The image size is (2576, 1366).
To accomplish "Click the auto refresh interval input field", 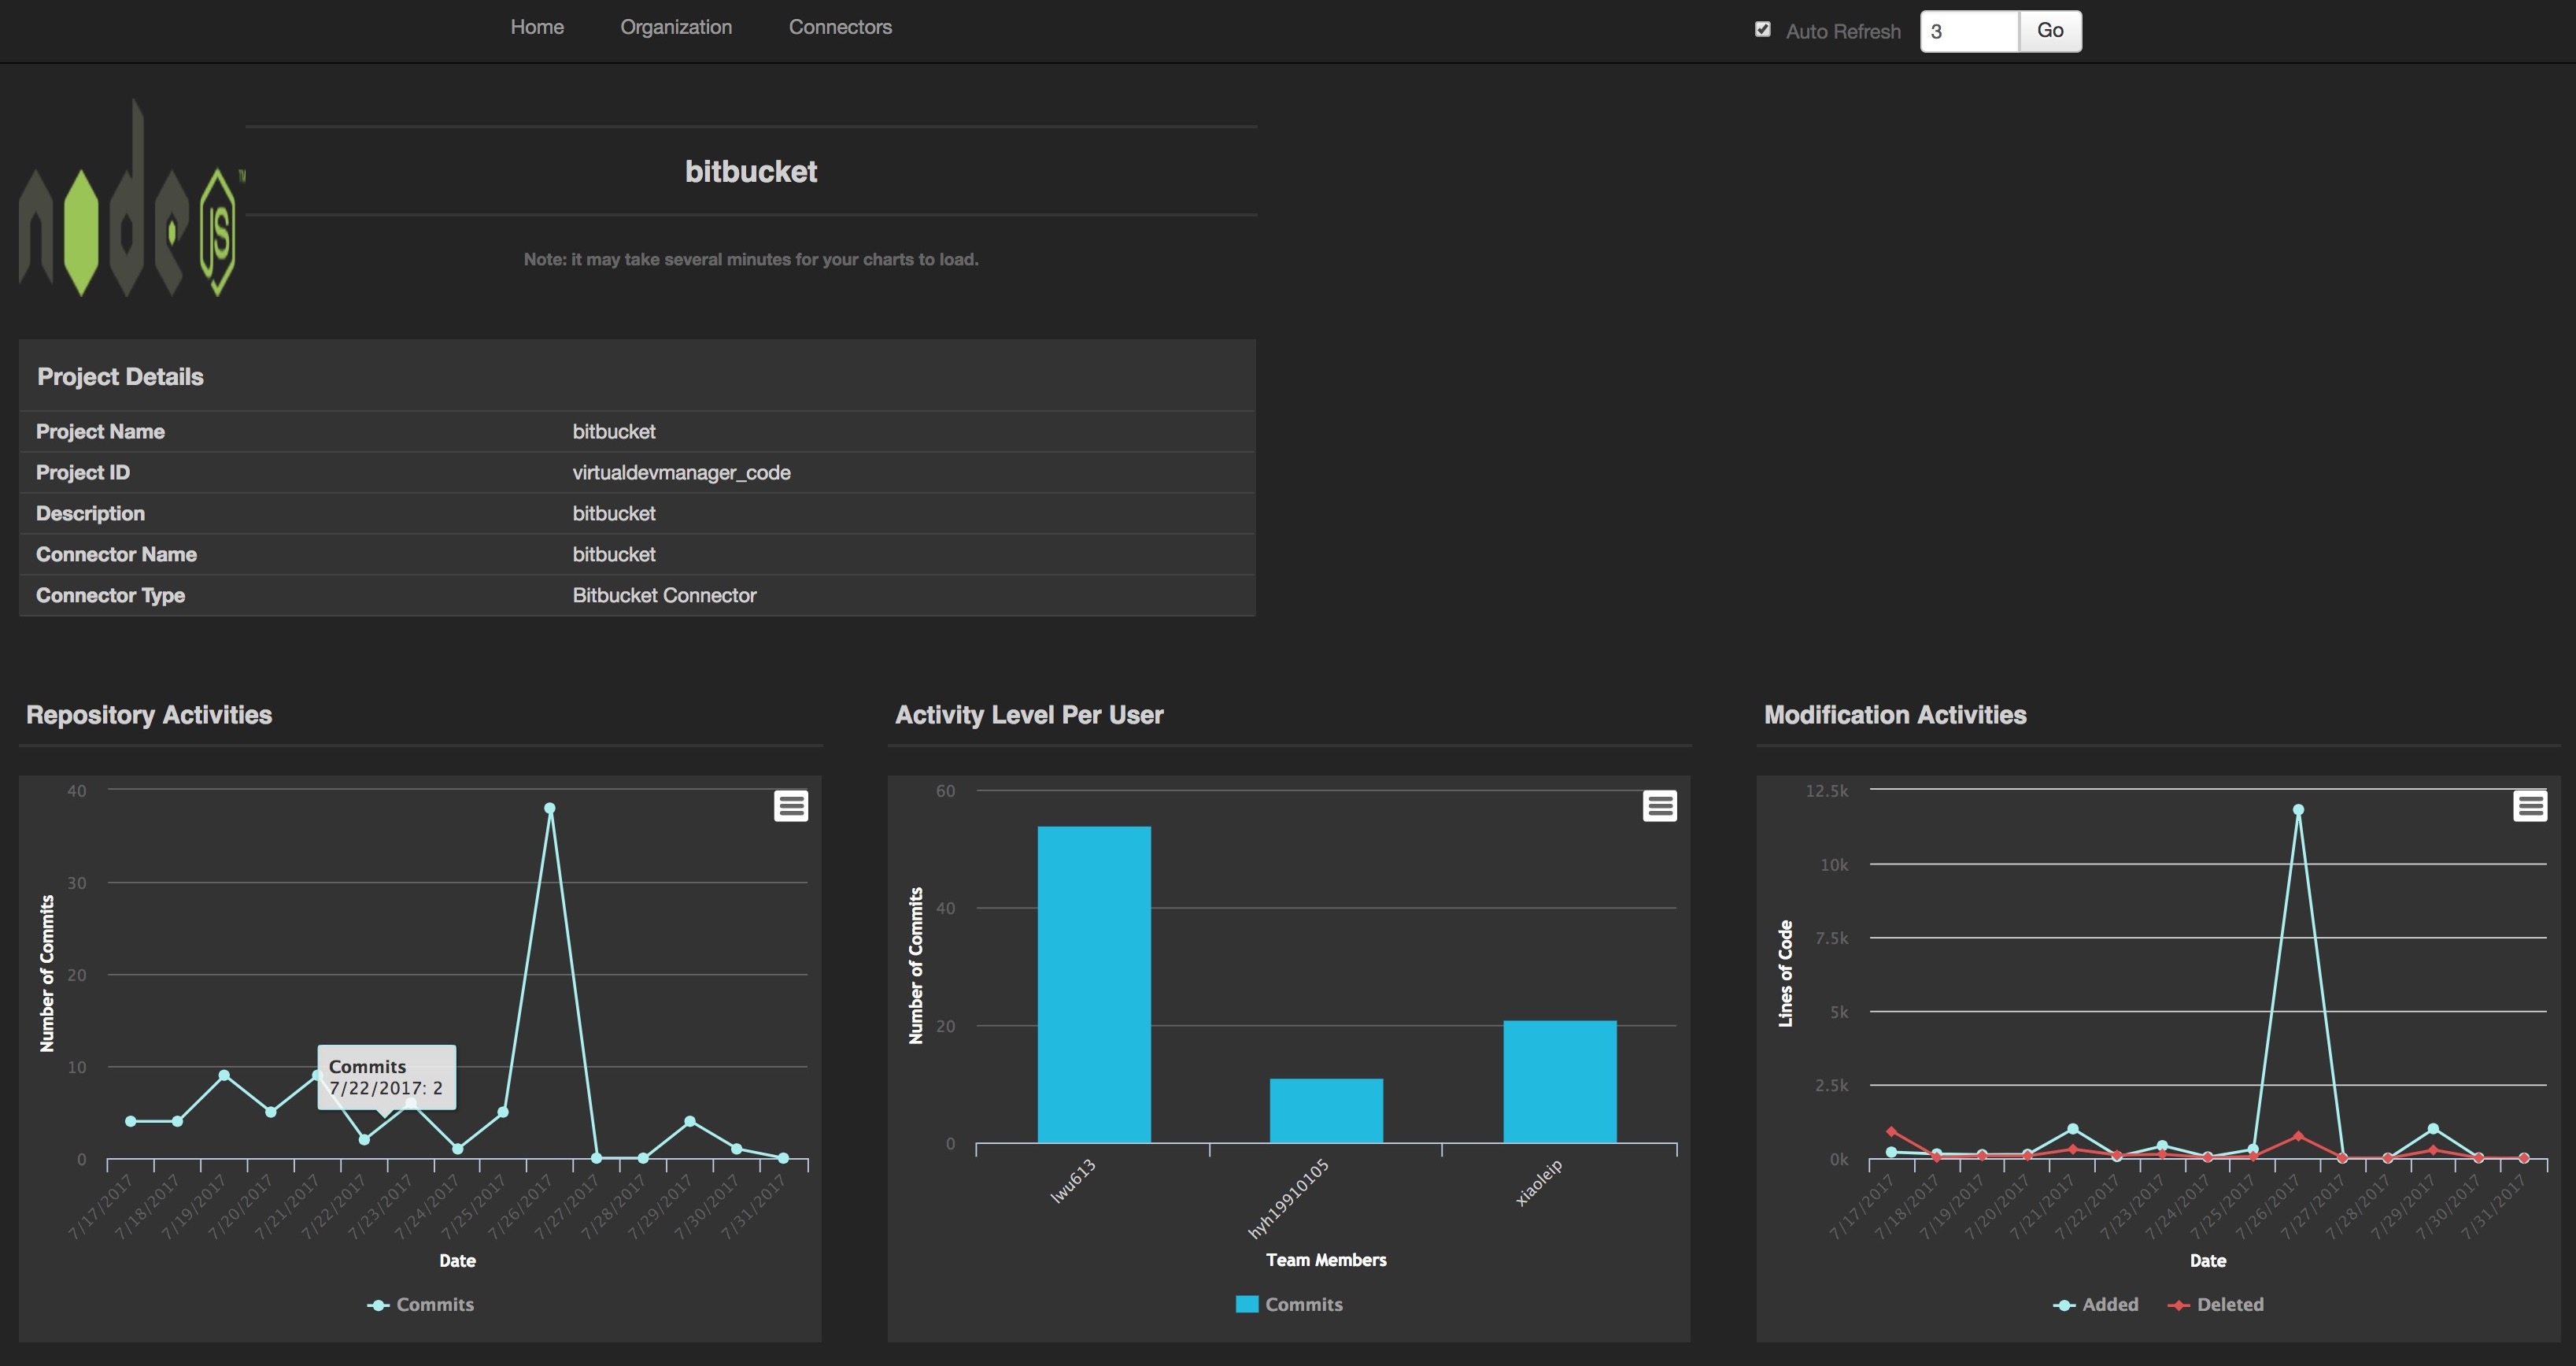I will pos(1970,31).
